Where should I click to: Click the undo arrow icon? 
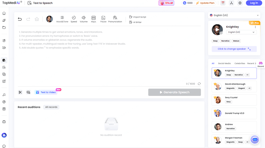tap(20, 19)
